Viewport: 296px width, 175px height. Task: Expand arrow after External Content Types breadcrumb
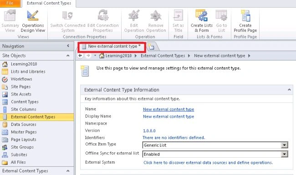click(x=189, y=56)
